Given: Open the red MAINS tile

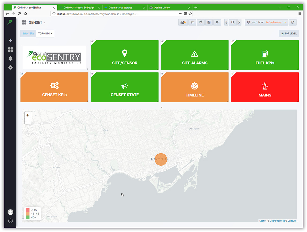Looking at the screenshot, I should [265, 87].
